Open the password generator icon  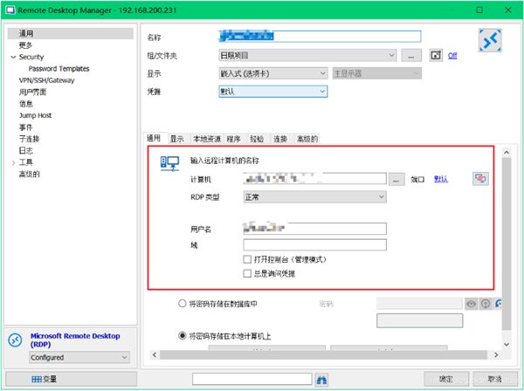click(x=486, y=304)
